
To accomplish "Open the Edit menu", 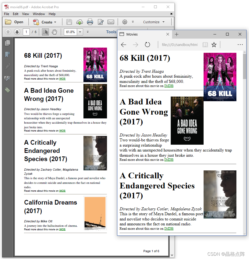I will coord(16,14).
